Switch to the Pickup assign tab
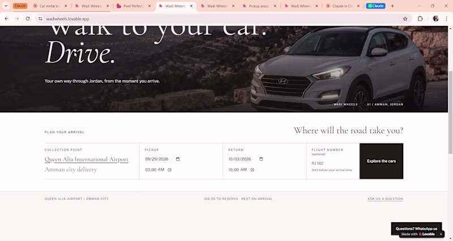 click(258, 6)
